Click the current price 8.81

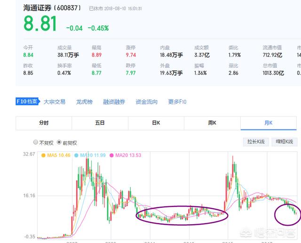(40, 24)
